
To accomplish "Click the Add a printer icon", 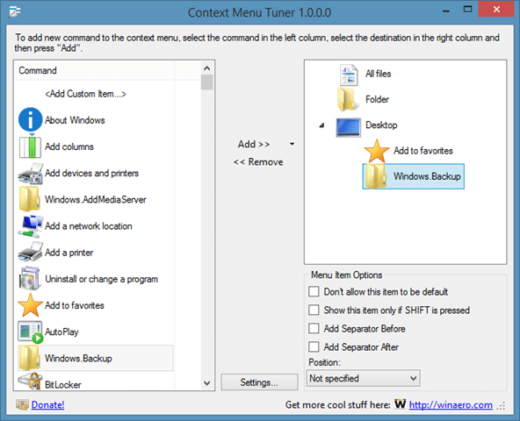I will 30,253.
